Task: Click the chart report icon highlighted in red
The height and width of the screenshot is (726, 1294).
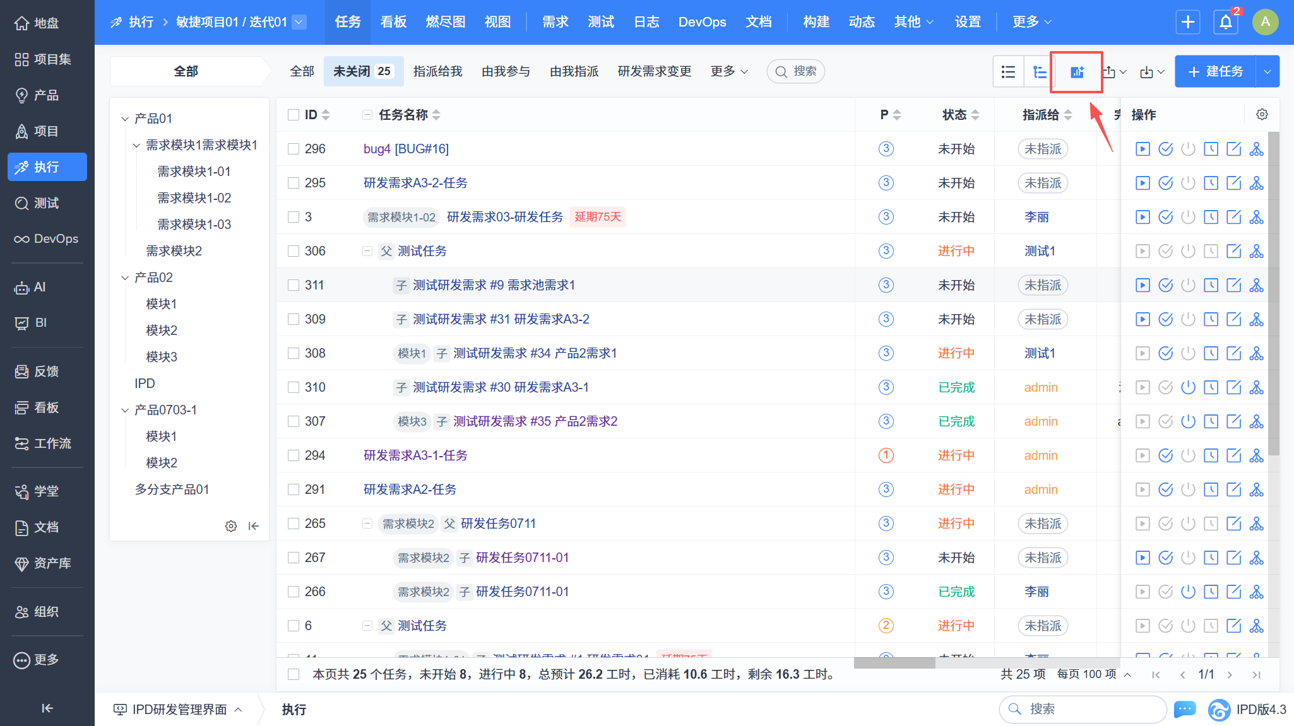Action: point(1077,72)
